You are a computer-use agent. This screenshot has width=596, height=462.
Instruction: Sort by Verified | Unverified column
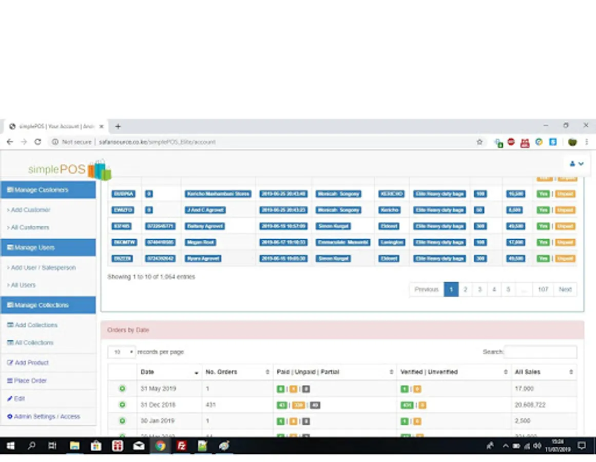coord(454,372)
